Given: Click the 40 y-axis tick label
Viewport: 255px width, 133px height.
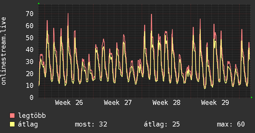Looking at the screenshot, I should 30,49.
